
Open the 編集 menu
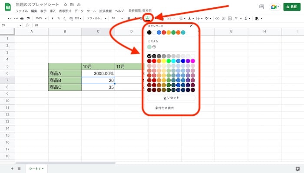click(x=34, y=11)
